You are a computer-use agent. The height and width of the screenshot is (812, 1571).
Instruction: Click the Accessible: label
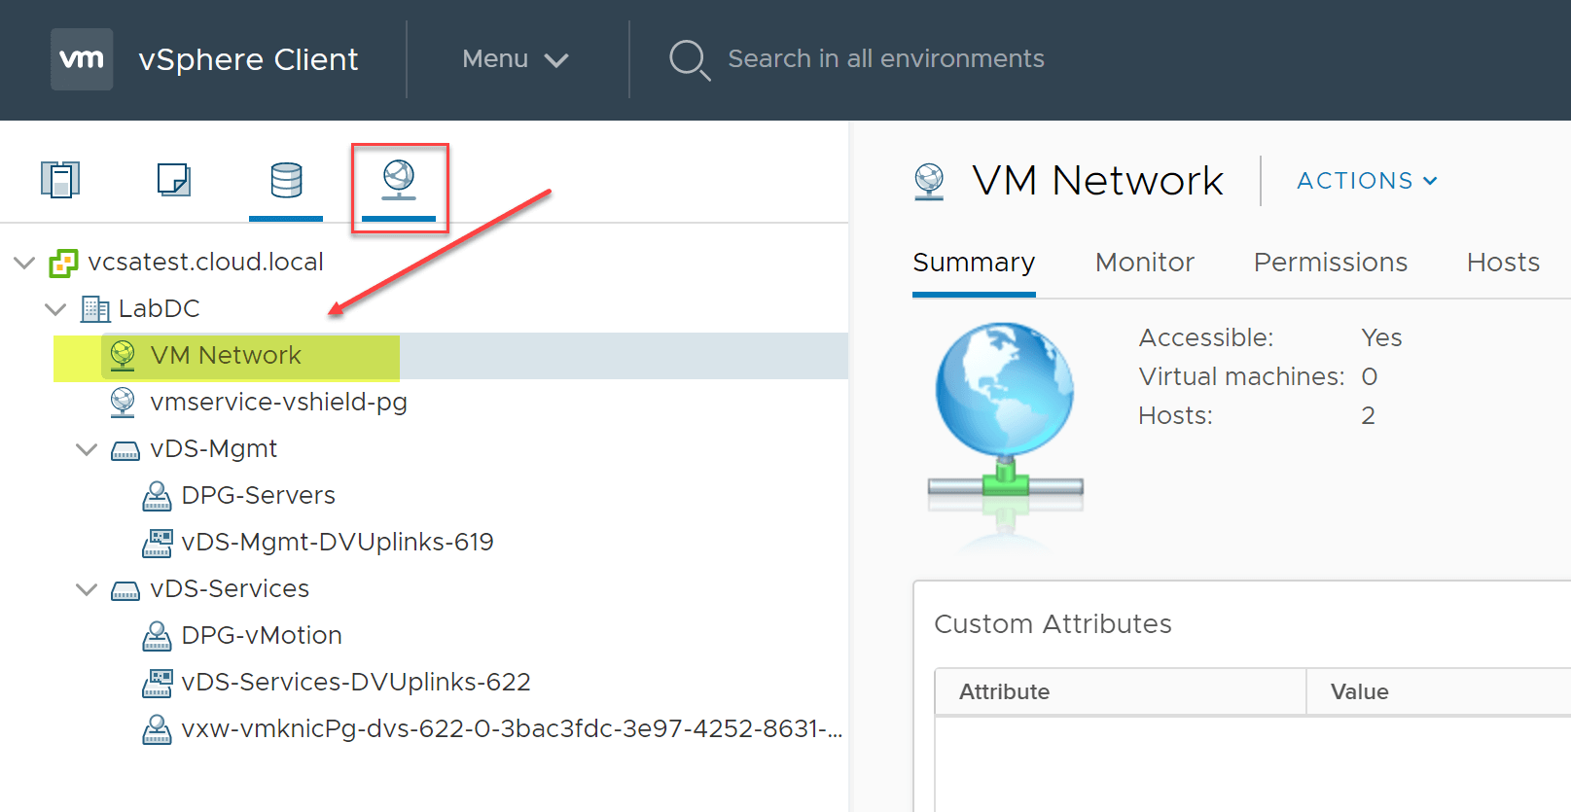(1205, 337)
